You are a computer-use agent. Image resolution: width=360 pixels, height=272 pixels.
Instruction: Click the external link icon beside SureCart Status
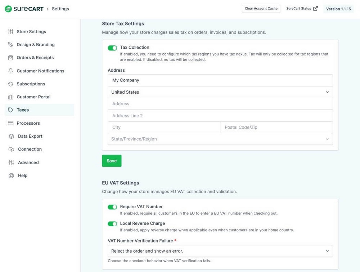316,9
